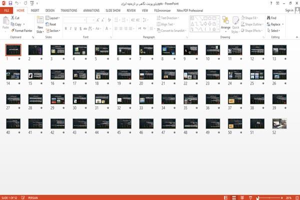Viewport: 300px width, 200px height.
Task: Click the PERSIAN language indicator
Action: 33,197
